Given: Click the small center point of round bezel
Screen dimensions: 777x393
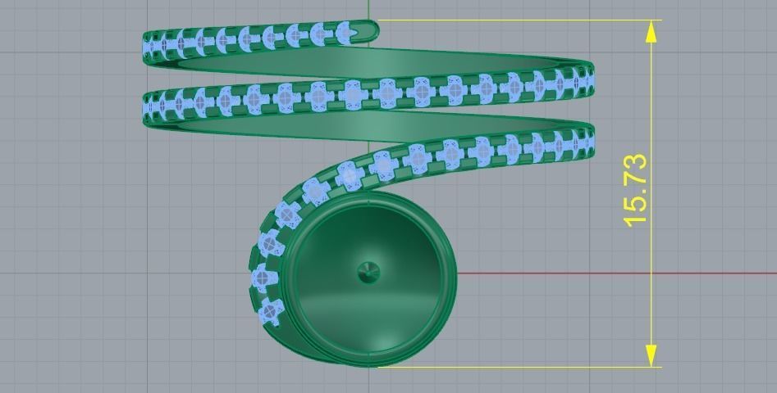Looking at the screenshot, I should (368, 273).
